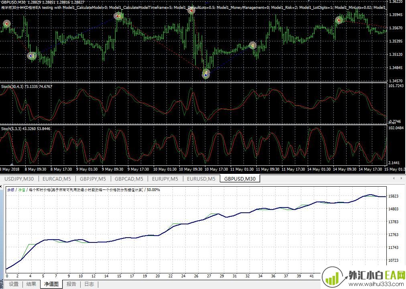Click the 14 May 01:30 time label
The height and width of the screenshot is (289, 406).
click(319, 169)
